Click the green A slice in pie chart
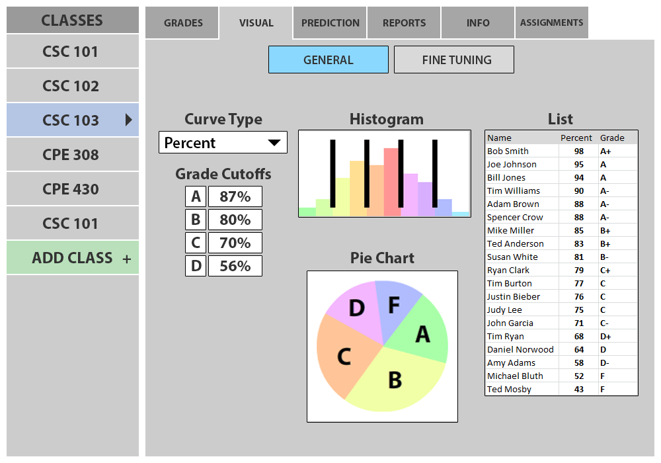Screen dimensions: 661x463 tap(422, 332)
